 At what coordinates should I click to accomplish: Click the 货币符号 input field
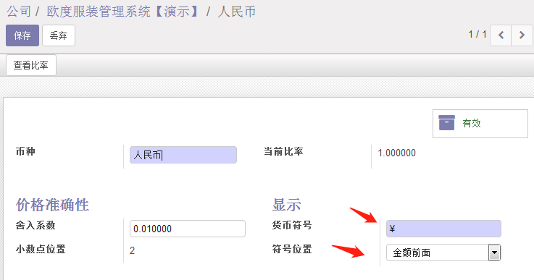pos(443,229)
